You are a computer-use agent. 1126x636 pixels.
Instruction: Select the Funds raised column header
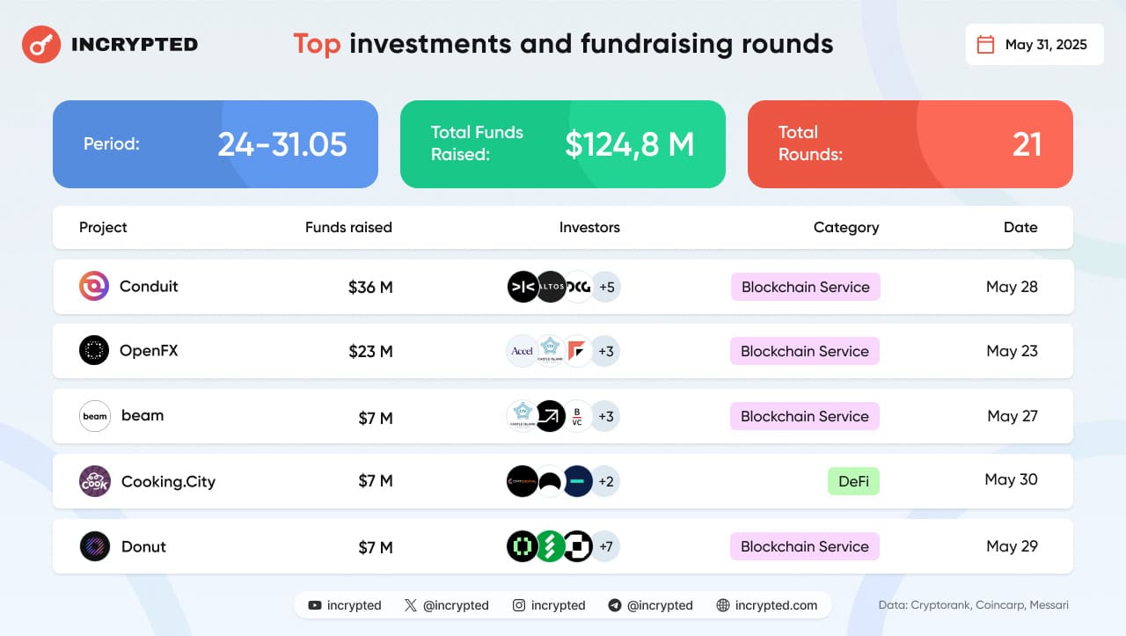tap(348, 227)
